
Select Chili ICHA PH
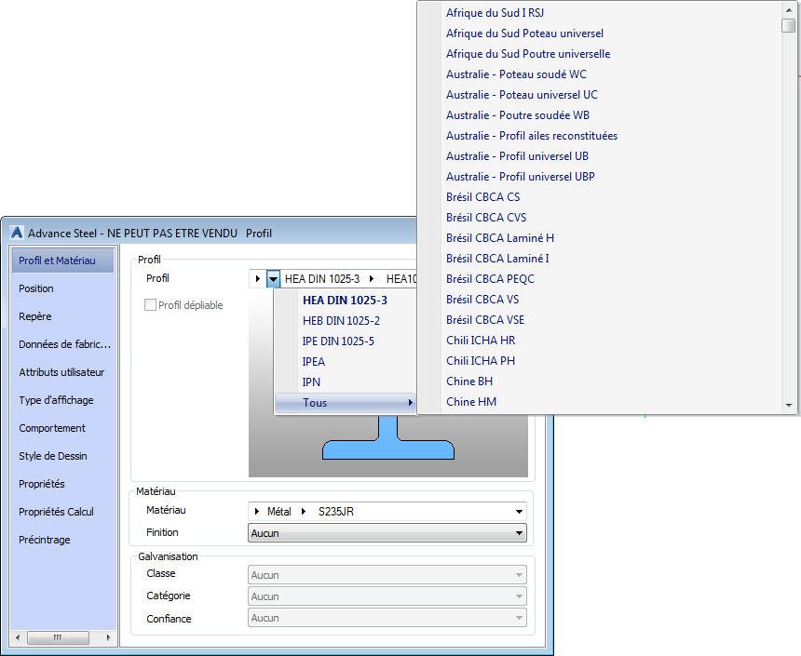(x=481, y=360)
